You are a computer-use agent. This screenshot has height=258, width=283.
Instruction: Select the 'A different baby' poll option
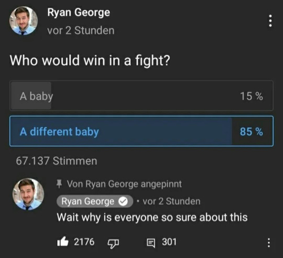(141, 131)
